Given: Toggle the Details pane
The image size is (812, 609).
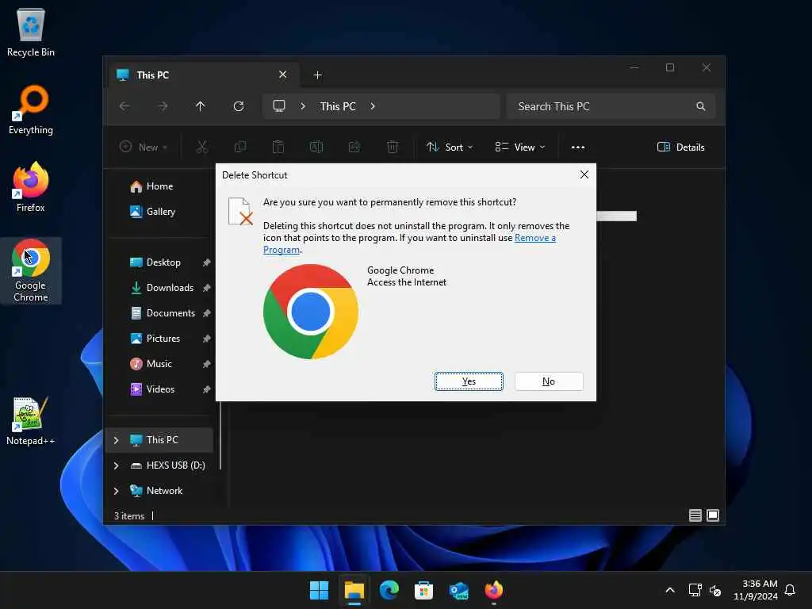Looking at the screenshot, I should coord(680,147).
